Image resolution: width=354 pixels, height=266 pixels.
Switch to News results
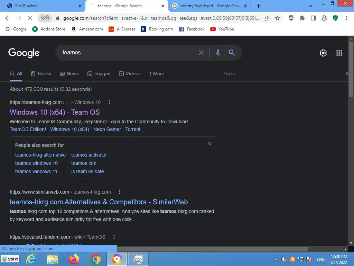tap(69, 74)
